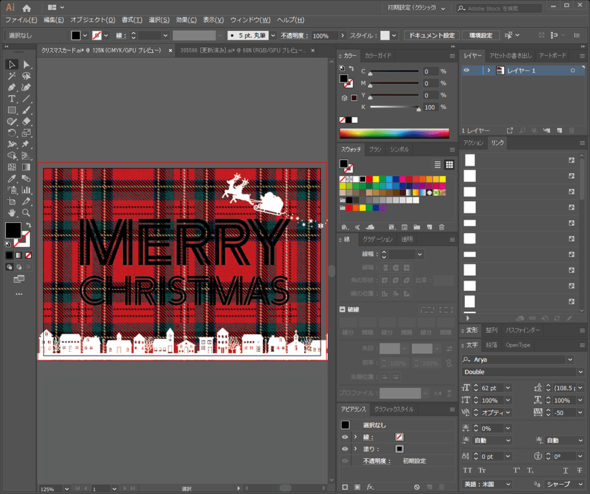The height and width of the screenshot is (494, 590).
Task: Select the Magic Wand tool
Action: pos(12,76)
